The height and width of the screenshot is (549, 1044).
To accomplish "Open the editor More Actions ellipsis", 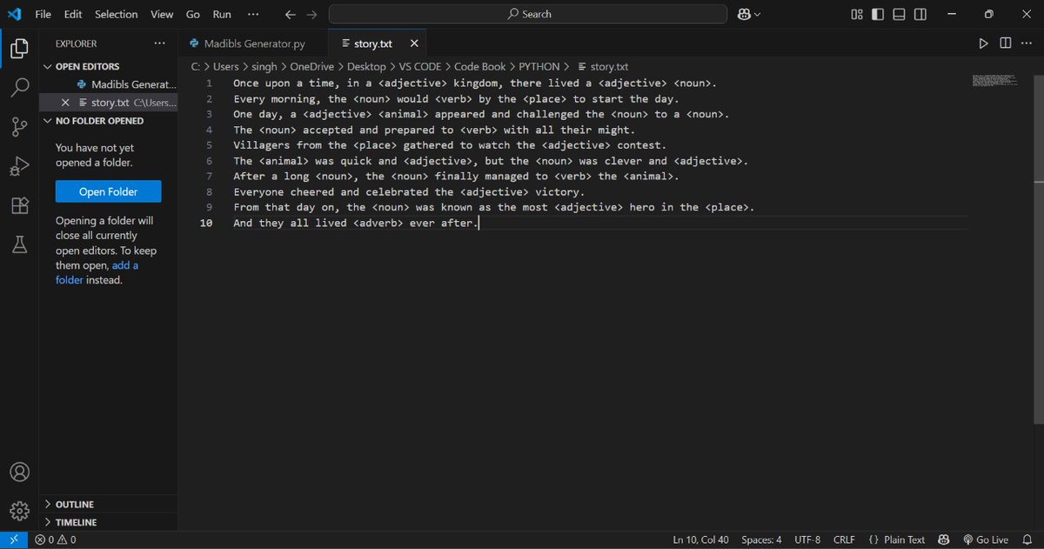I will click(x=1027, y=43).
